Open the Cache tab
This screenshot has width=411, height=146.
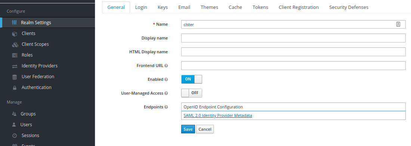(235, 7)
